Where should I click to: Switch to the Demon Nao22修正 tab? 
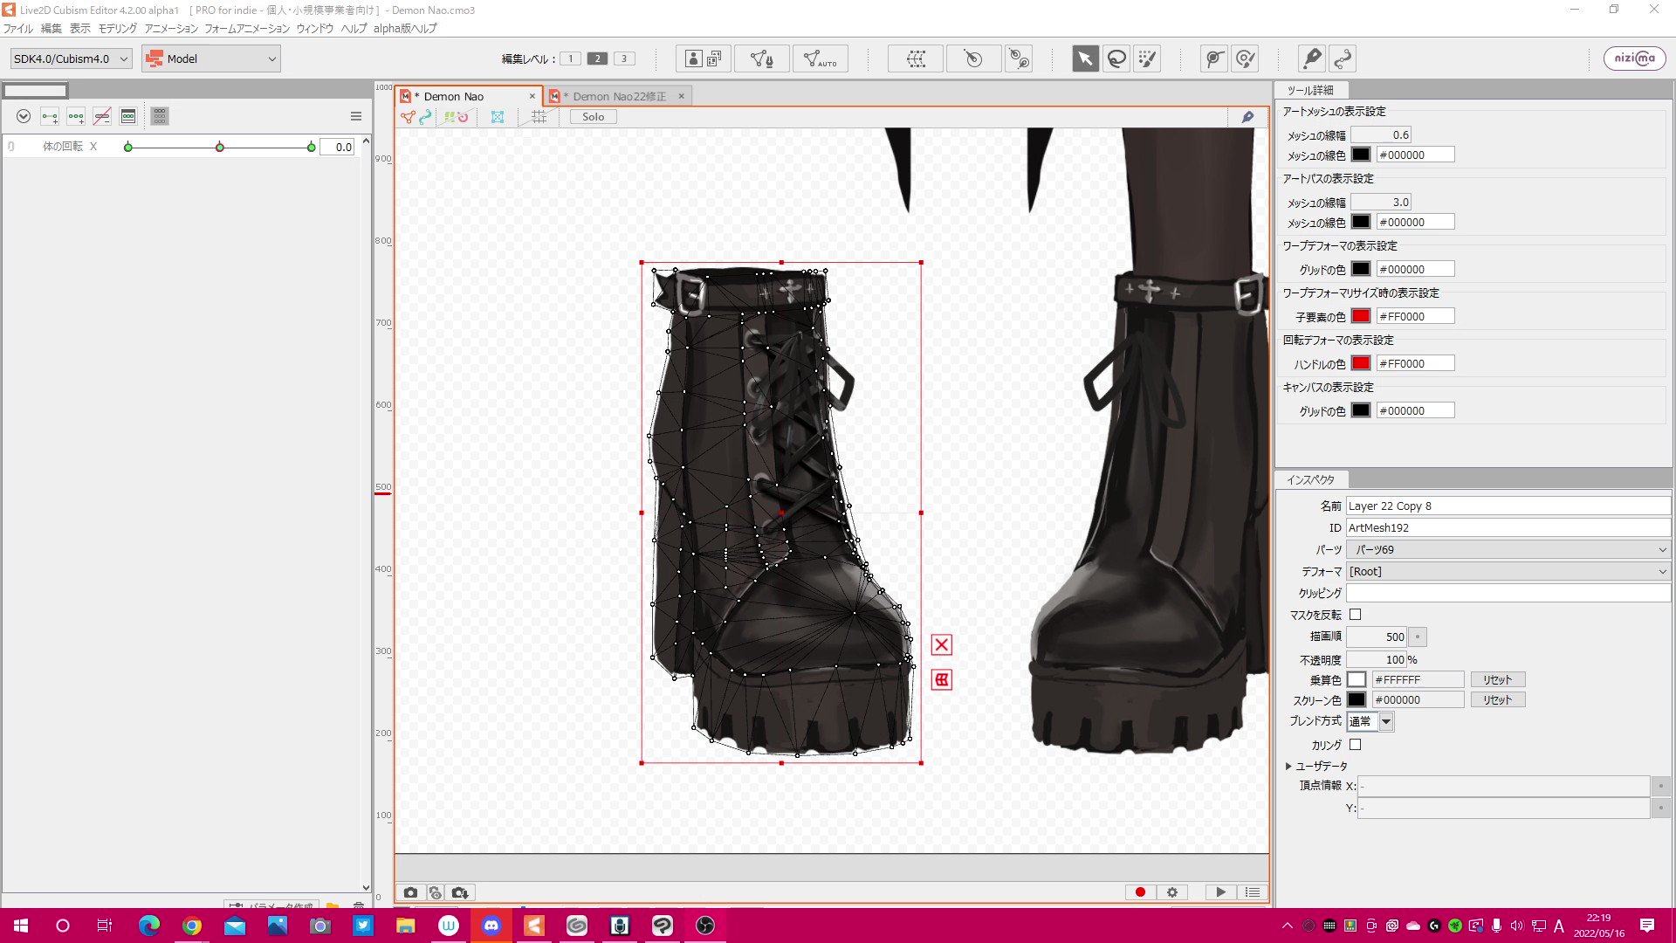click(619, 96)
